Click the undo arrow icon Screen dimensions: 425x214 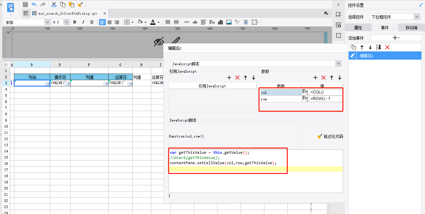click(34, 5)
